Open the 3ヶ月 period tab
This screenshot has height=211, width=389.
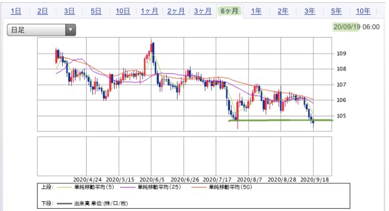[x=202, y=11]
